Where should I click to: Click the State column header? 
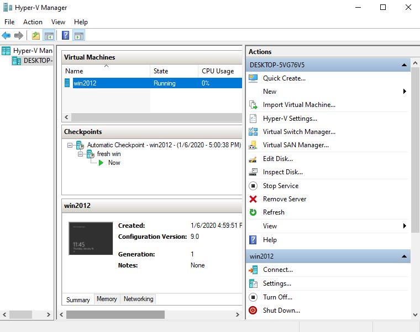pyautogui.click(x=174, y=71)
